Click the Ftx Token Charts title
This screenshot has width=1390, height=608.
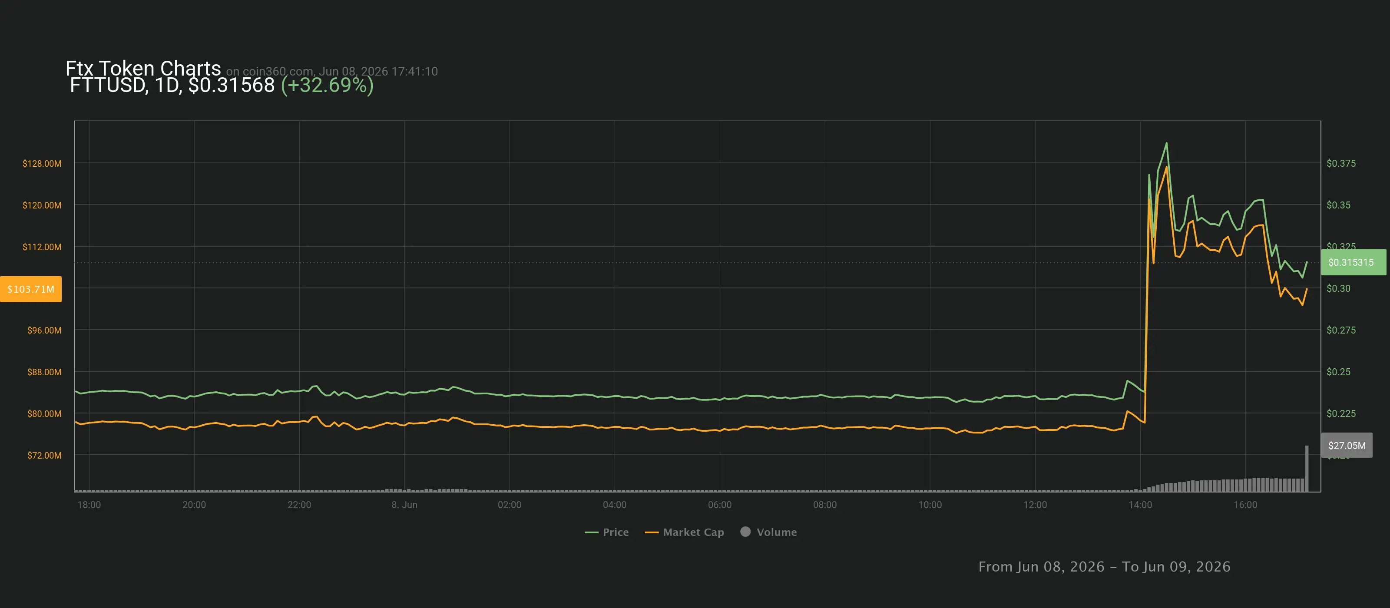[x=143, y=69]
